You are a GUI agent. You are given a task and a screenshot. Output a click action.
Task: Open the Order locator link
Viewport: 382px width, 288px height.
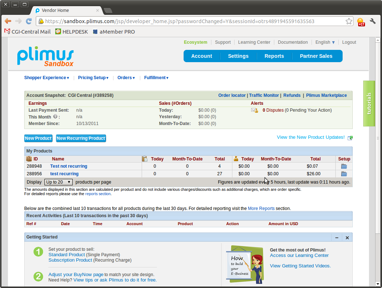[232, 95]
